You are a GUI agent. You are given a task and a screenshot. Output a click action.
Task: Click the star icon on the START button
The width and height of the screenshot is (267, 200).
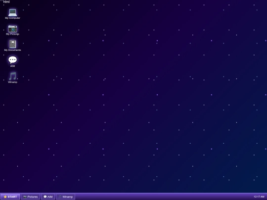coord(5,197)
